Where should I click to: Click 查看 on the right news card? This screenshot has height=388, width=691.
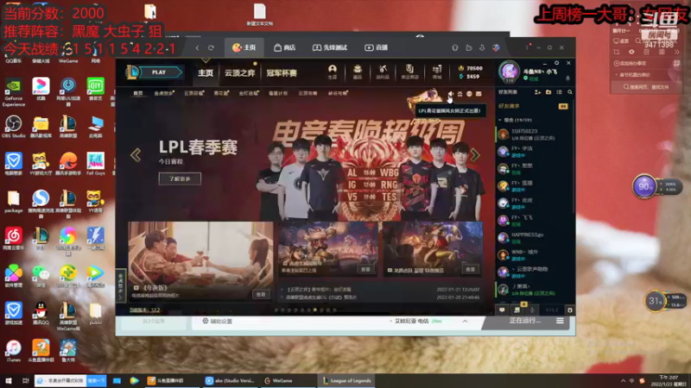click(470, 269)
